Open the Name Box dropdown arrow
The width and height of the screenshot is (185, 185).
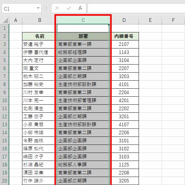pos(38,8)
